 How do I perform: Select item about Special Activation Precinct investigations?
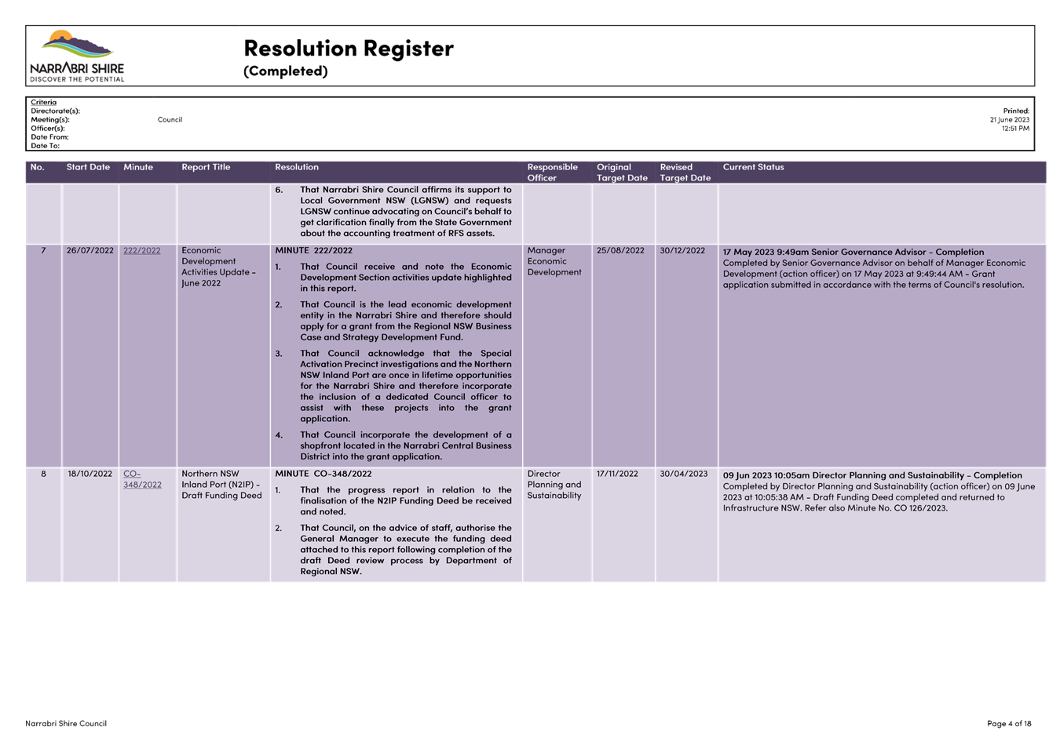tap(393, 386)
